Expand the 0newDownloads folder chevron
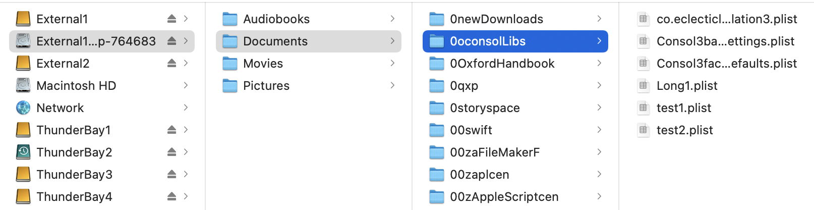The height and width of the screenshot is (210, 814). point(599,19)
